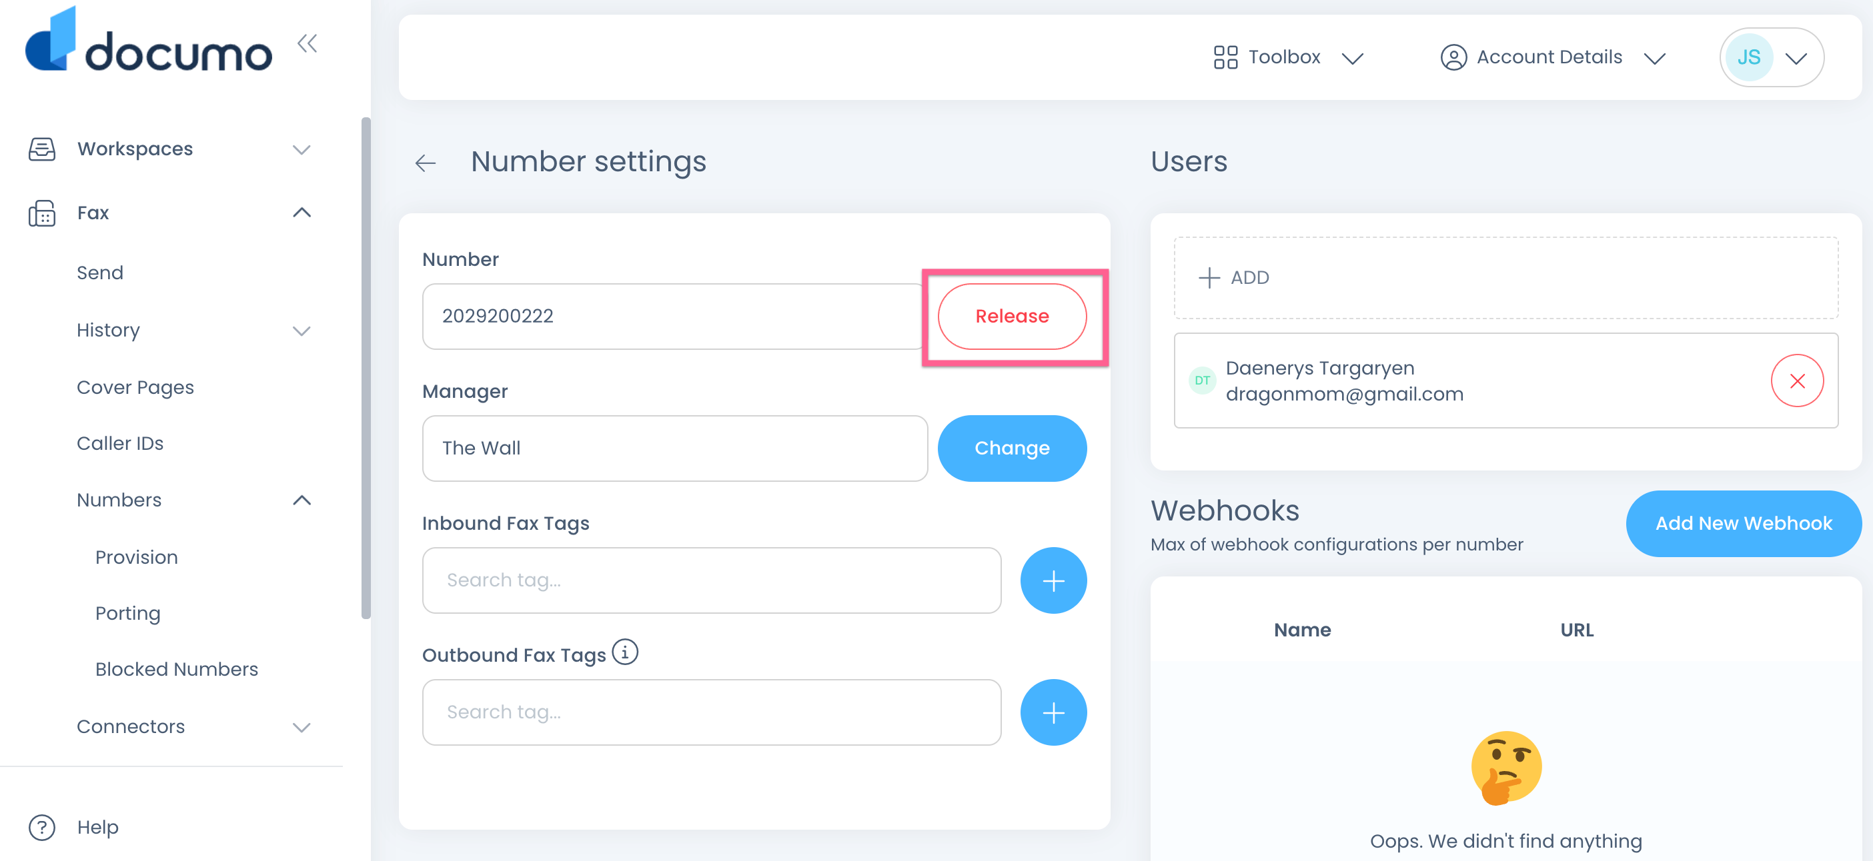
Task: Click the Fax machine icon
Action: click(41, 213)
